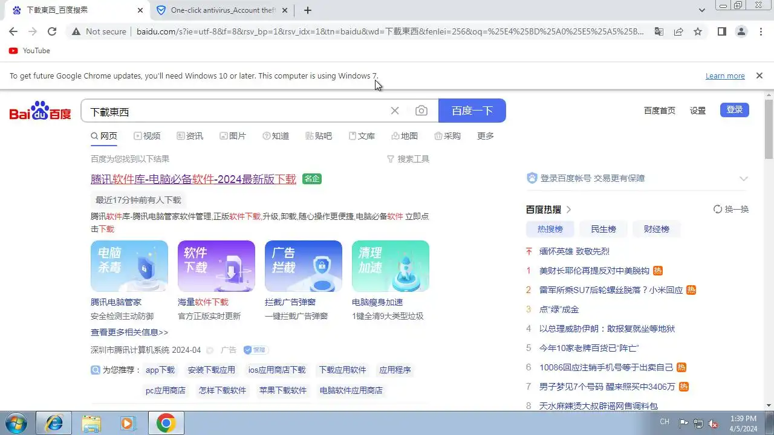
Task: Click the Learn more link
Action: coord(725,76)
